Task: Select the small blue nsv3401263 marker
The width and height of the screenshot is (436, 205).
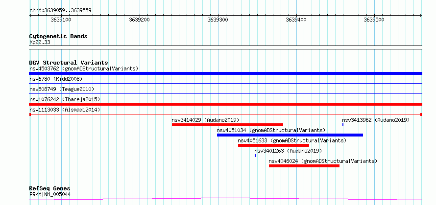Action: pyautogui.click(x=255, y=156)
